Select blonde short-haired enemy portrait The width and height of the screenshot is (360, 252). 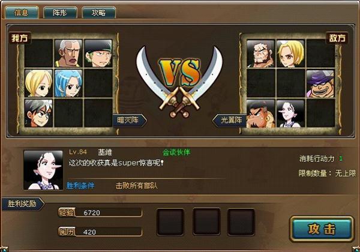(x=290, y=54)
